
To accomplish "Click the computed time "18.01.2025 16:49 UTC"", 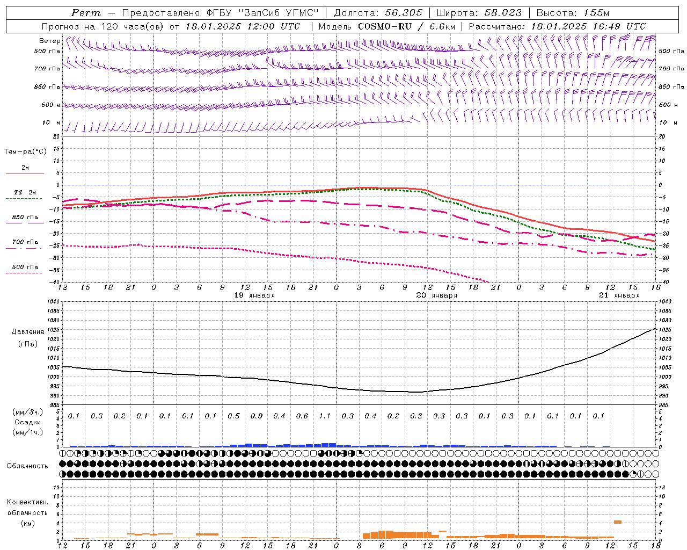I will click(588, 26).
